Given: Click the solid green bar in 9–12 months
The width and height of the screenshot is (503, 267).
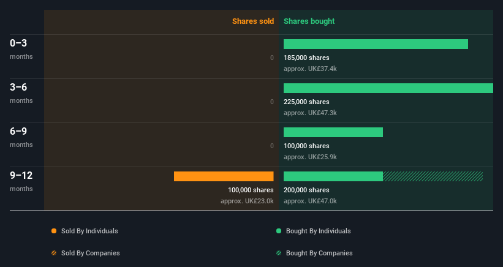Looking at the screenshot, I should 333,176.
